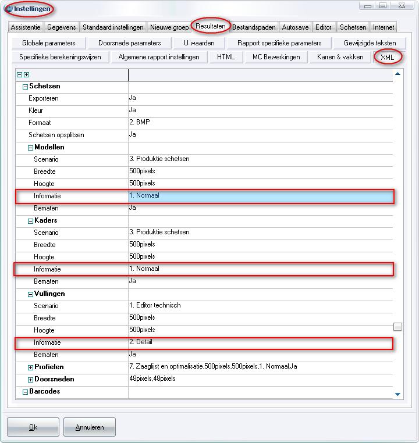Screen dimensions: 419x443
Task: Open Rapport specifieke parameters sub-tab
Action: click(279, 43)
